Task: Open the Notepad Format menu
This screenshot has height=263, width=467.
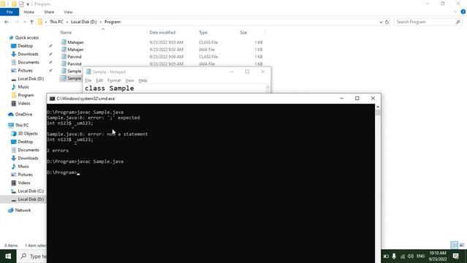Action: coord(114,80)
